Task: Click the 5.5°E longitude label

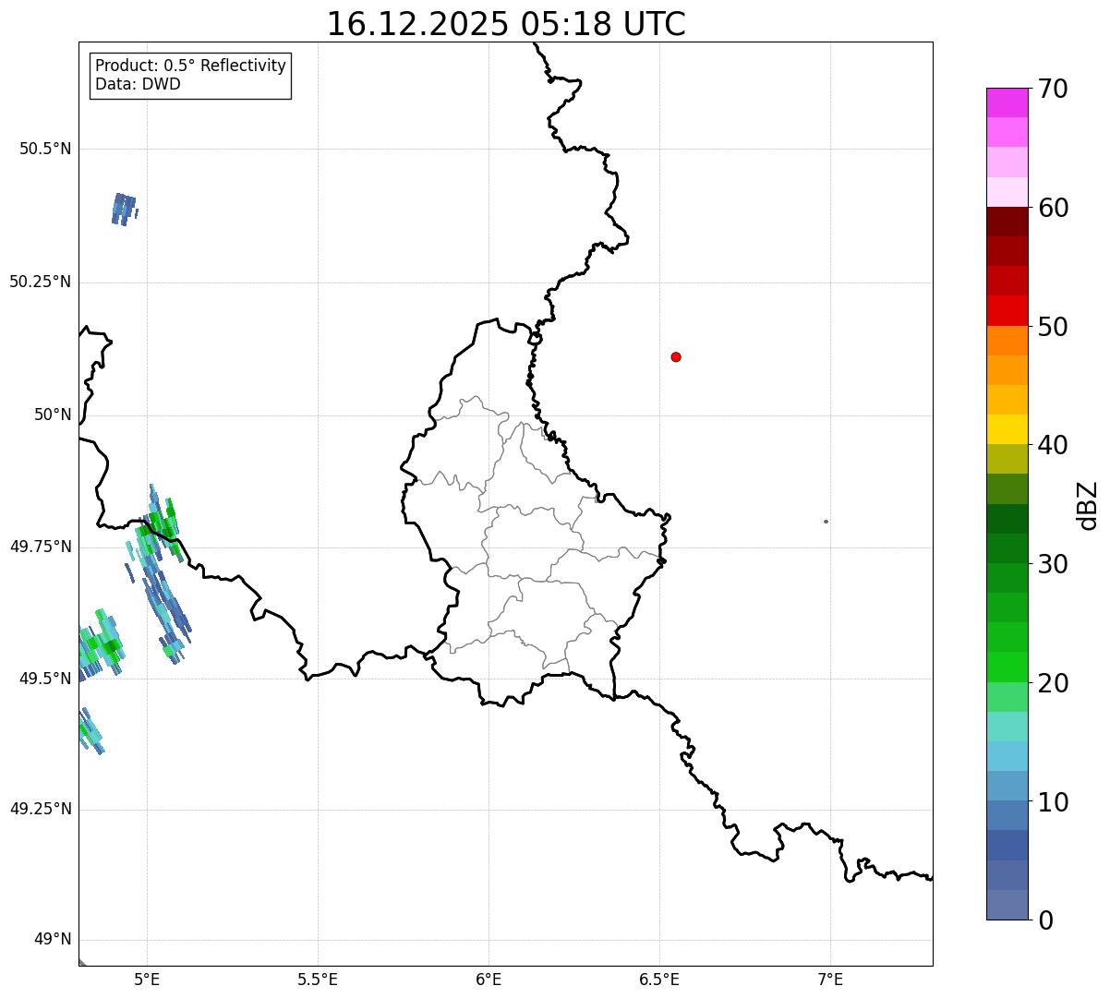Action: click(318, 979)
